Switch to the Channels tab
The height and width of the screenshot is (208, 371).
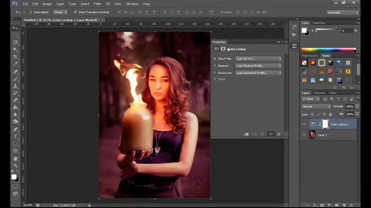pos(319,93)
